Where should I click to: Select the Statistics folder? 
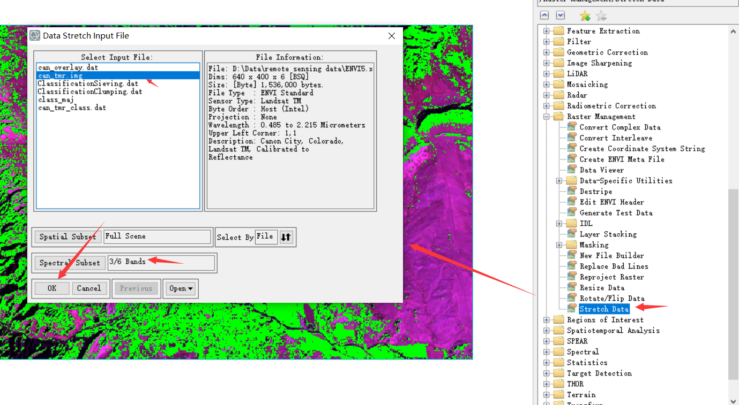pyautogui.click(x=587, y=363)
